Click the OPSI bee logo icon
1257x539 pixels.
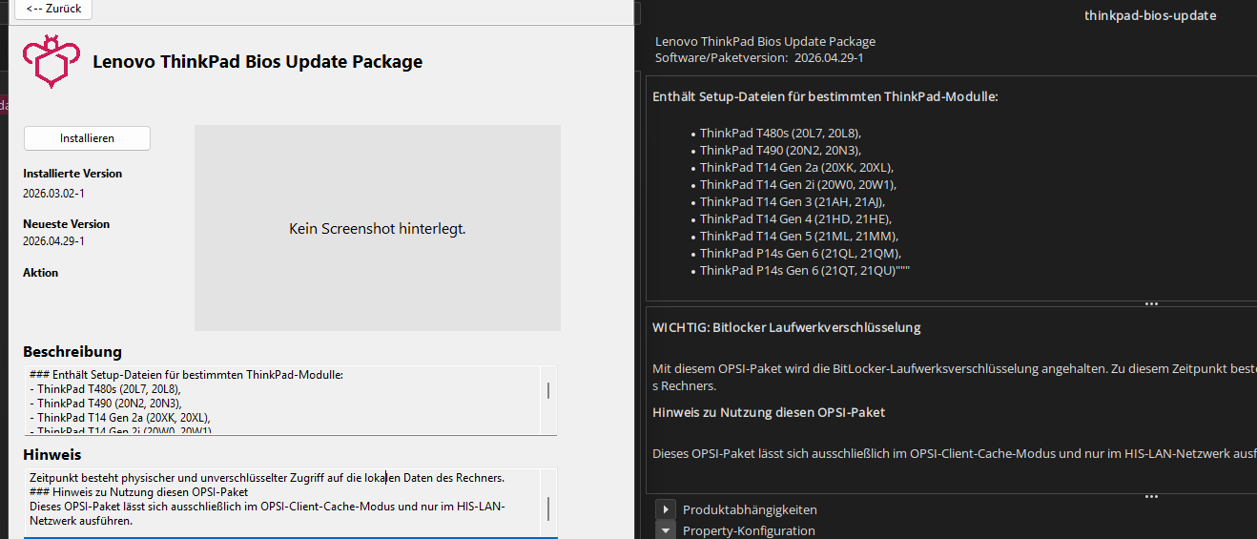tap(50, 62)
